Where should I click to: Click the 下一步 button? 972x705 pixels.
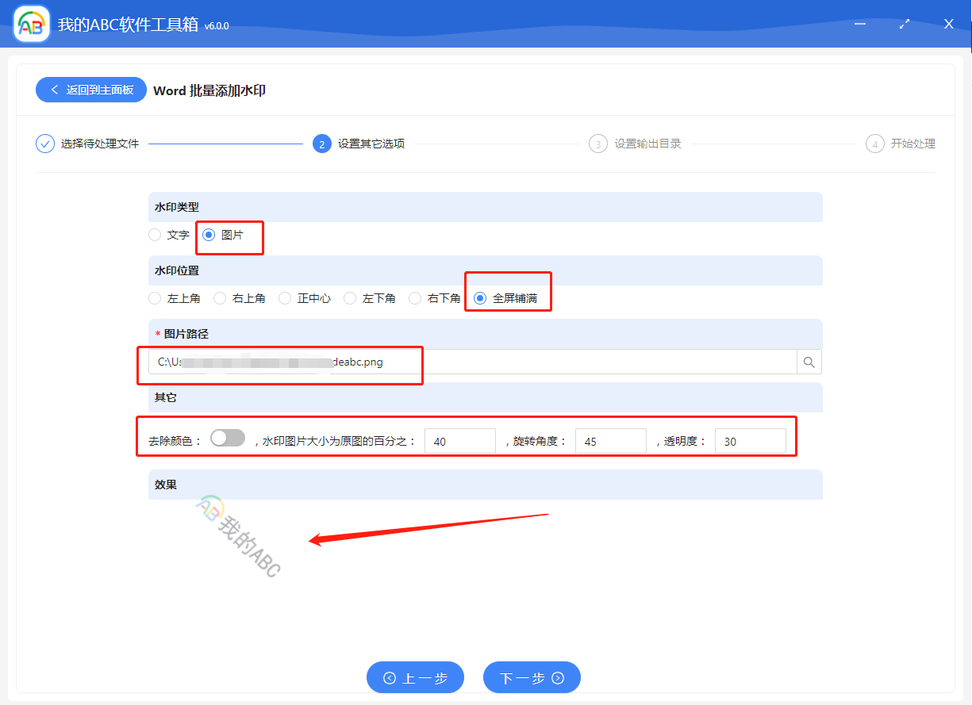[532, 677]
